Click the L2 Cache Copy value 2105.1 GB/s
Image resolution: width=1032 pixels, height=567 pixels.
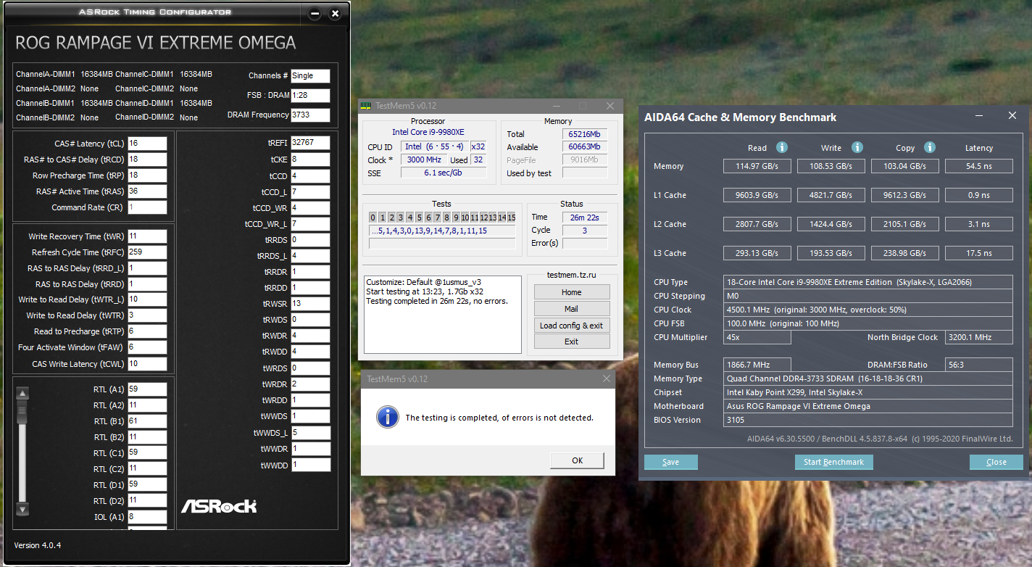pyautogui.click(x=906, y=224)
